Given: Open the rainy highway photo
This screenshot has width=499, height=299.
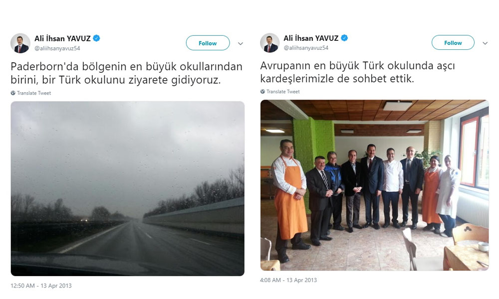Looking at the screenshot, I should [x=128, y=188].
